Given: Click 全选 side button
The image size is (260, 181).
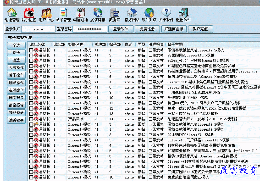Looking at the screenshot, I should 16,45.
